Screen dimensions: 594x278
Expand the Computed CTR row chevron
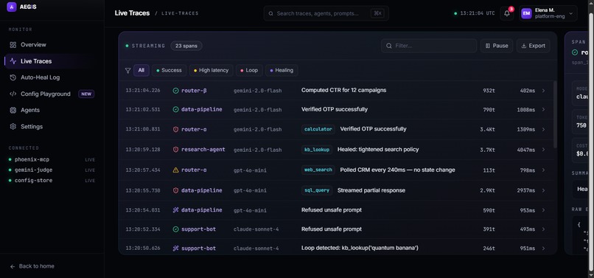tap(544, 91)
